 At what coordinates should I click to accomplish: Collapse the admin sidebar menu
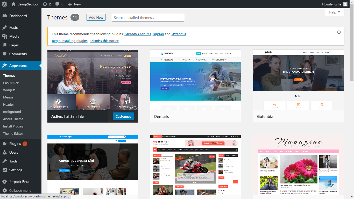pyautogui.click(x=20, y=190)
